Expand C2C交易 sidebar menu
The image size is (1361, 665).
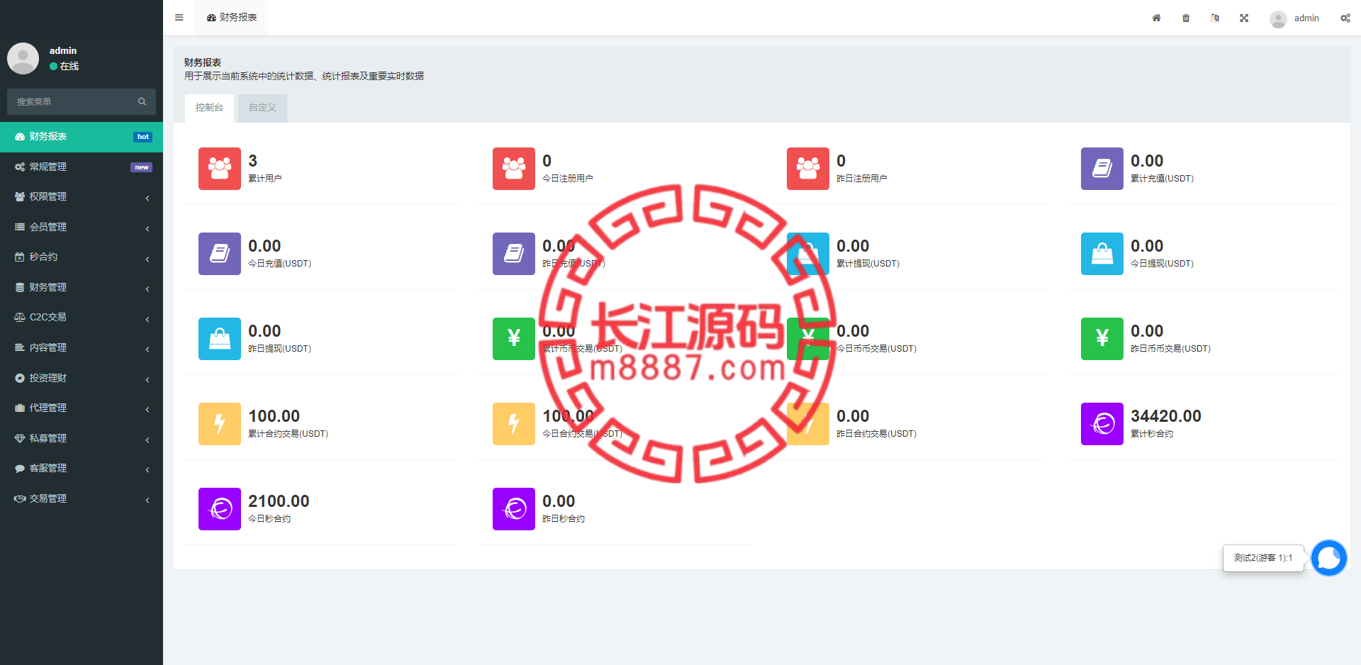pyautogui.click(x=82, y=318)
